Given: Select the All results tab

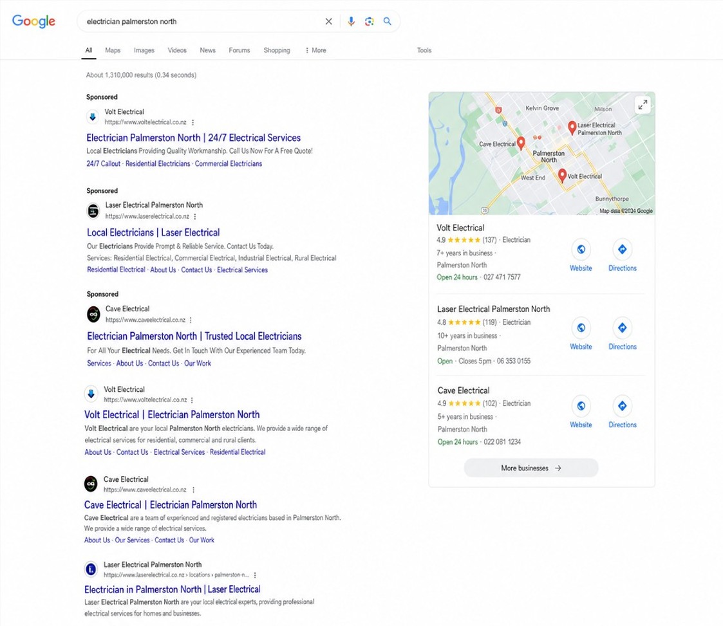Looking at the screenshot, I should (x=89, y=50).
